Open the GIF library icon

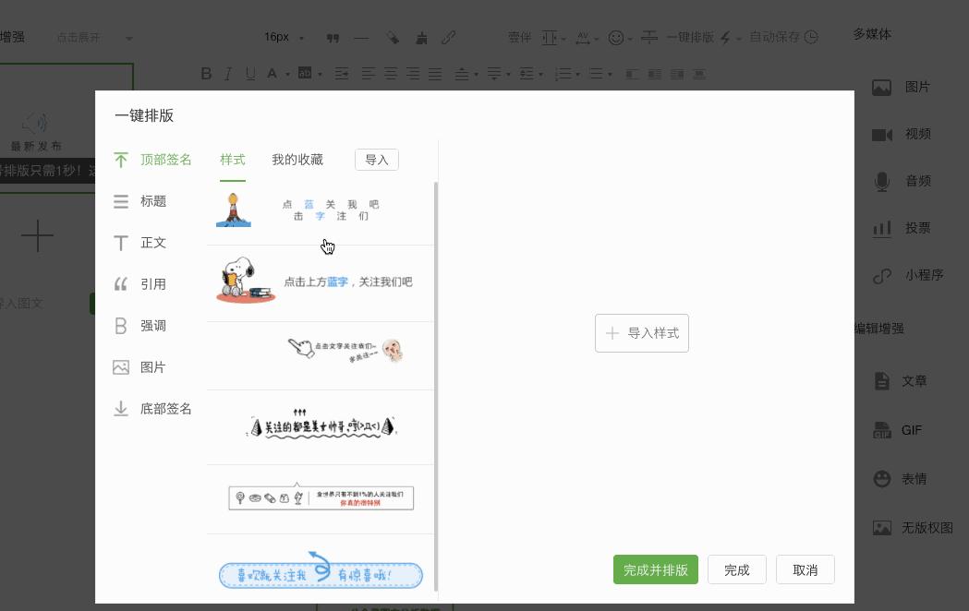tap(882, 430)
